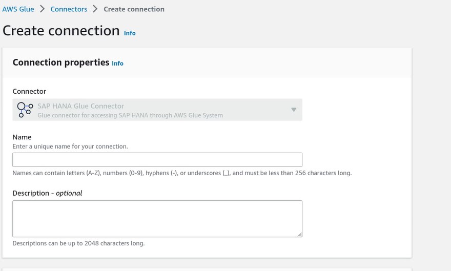This screenshot has width=451, height=271.
Task: Grab the Description textarea resize handle
Action: (299, 235)
